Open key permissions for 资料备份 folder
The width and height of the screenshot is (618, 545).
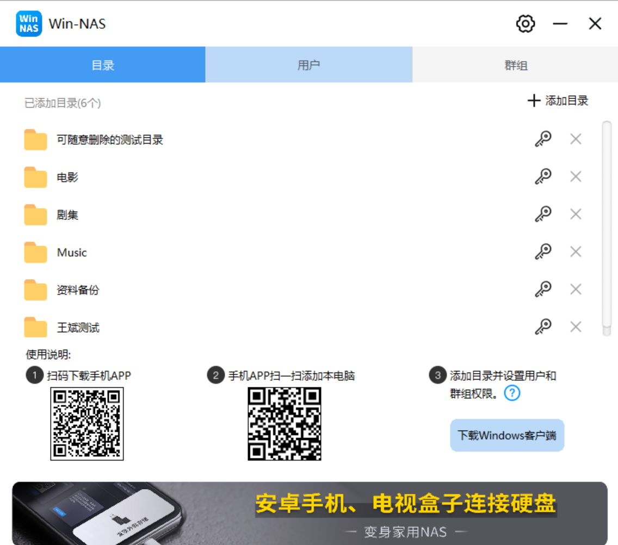[x=543, y=289]
